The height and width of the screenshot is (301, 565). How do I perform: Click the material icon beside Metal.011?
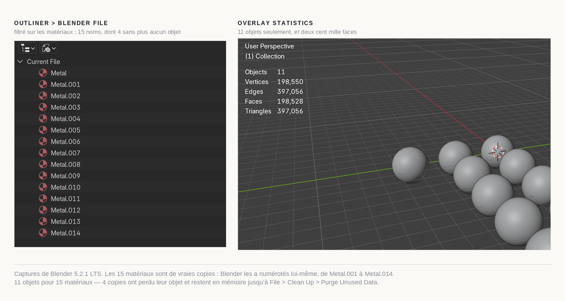coord(43,199)
